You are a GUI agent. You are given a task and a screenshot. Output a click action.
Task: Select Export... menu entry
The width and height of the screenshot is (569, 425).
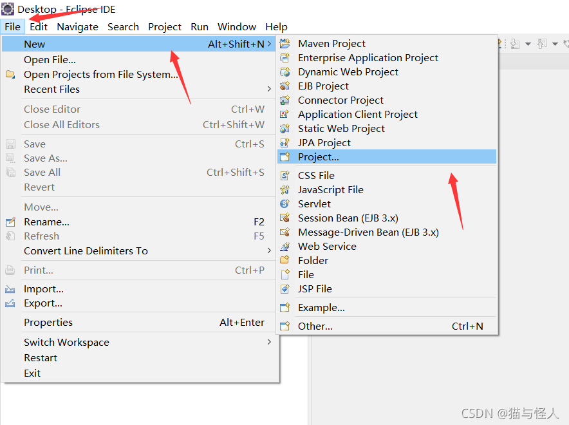[138, 303]
